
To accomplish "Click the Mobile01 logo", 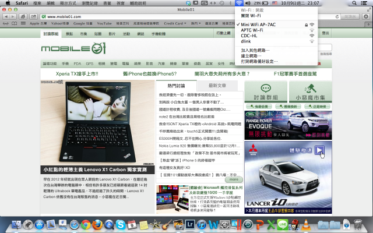I will tap(73, 48).
